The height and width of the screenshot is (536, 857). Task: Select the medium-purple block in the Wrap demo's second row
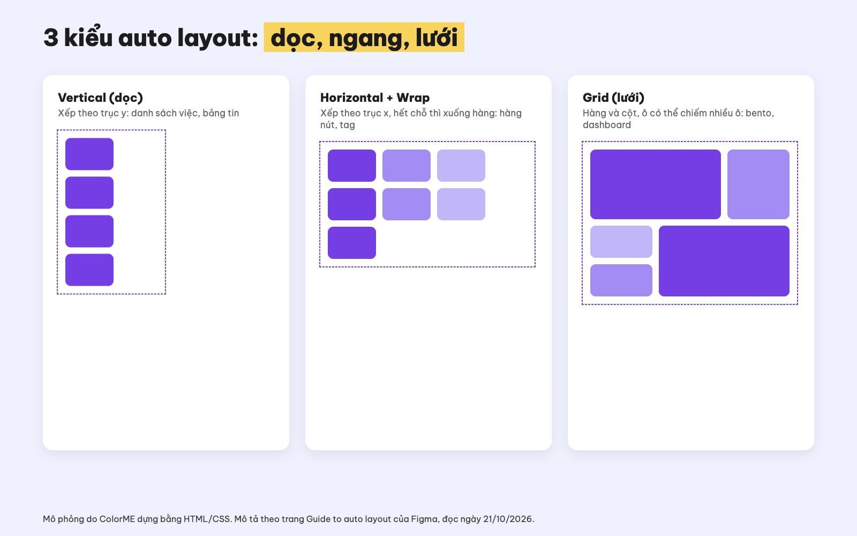pos(407,204)
